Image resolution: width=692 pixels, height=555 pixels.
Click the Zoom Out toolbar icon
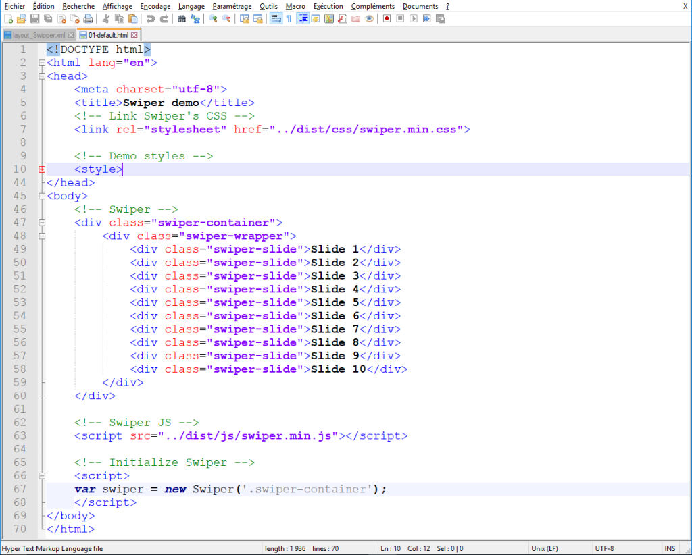coord(226,18)
